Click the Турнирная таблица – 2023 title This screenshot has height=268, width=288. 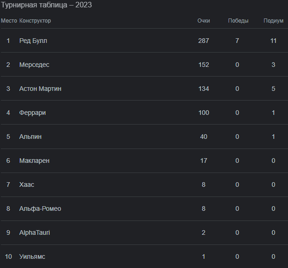[x=46, y=5]
